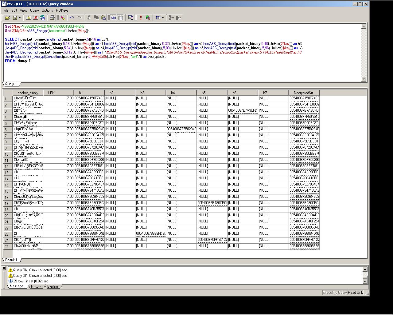This screenshot has width=393, height=315.
Task: Click the Print icon in toolbar
Action: pos(52,18)
